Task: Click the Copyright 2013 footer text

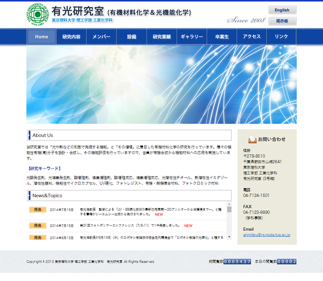Action: coord(90,262)
